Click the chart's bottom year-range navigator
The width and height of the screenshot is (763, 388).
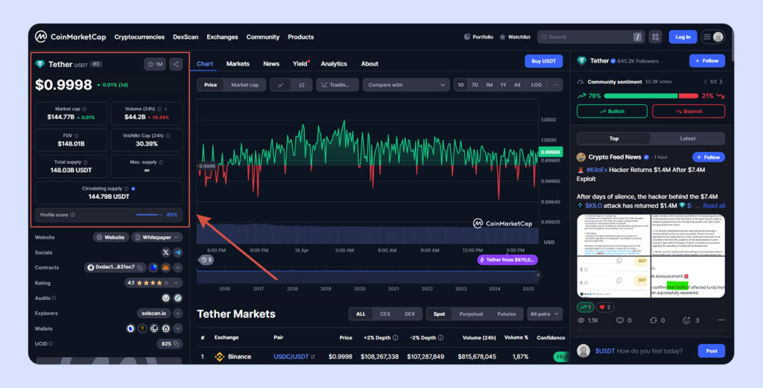(x=368, y=276)
